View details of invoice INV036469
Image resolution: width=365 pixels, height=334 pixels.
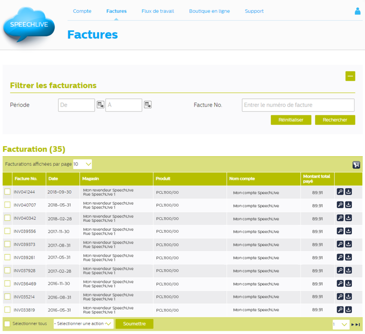click(x=340, y=283)
